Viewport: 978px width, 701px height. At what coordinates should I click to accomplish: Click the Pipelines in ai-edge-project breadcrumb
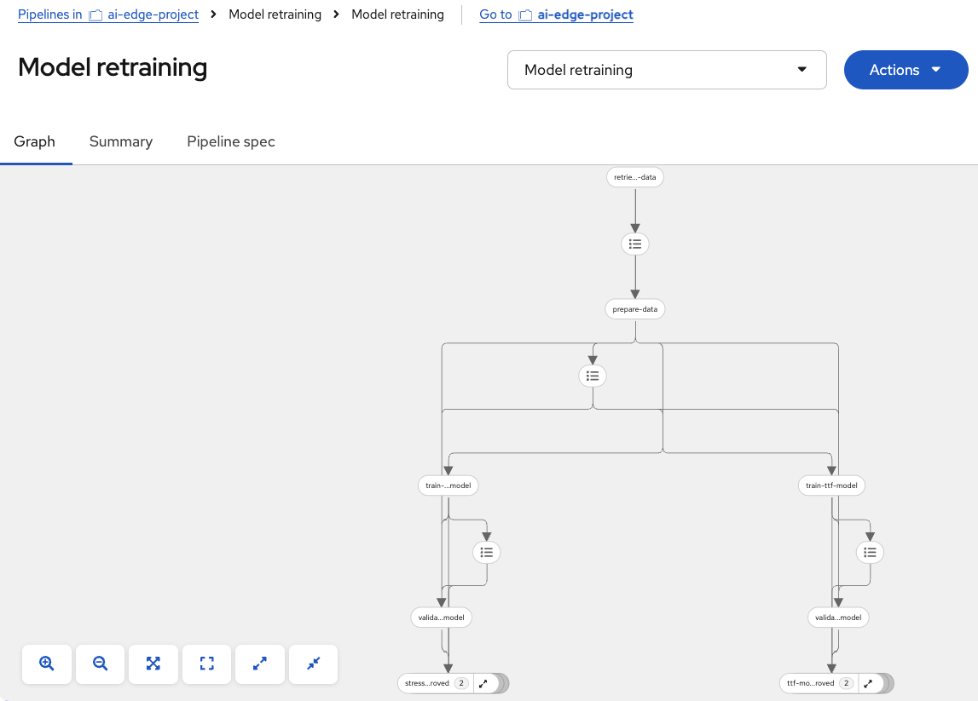click(x=108, y=14)
